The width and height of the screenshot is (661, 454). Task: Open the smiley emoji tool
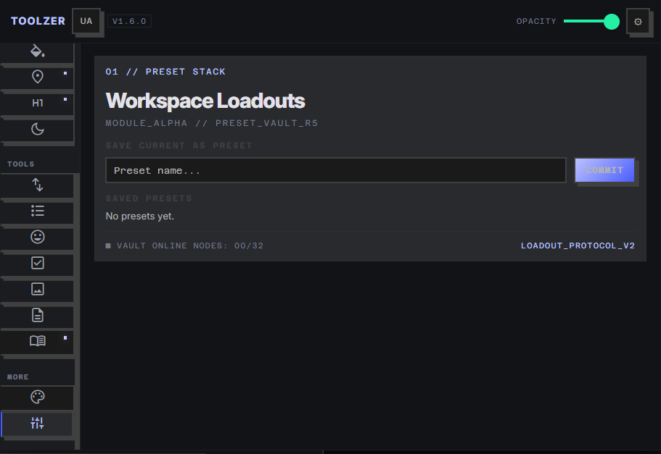(x=37, y=237)
